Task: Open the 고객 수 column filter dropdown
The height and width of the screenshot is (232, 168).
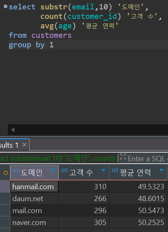Action: pyautogui.click(x=104, y=170)
